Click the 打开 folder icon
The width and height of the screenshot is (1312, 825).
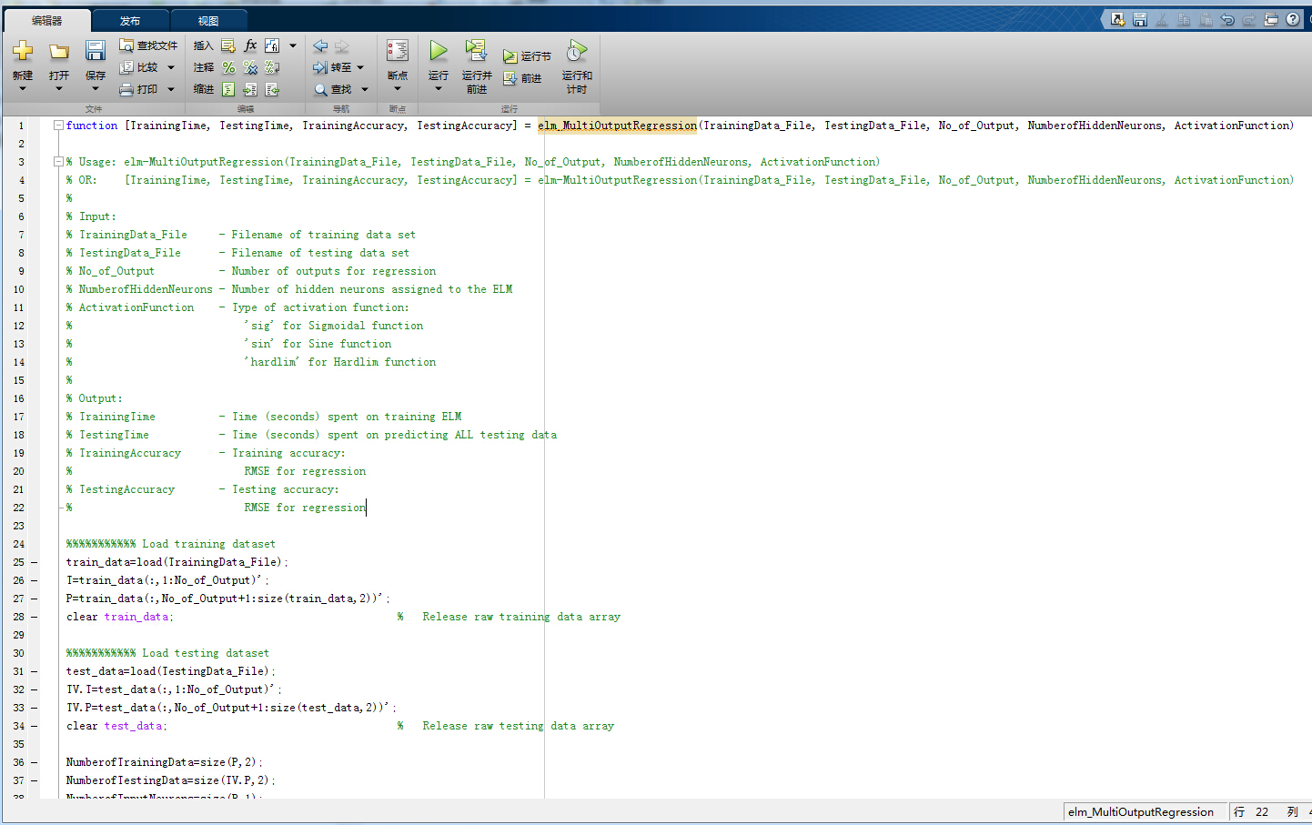tap(59, 51)
